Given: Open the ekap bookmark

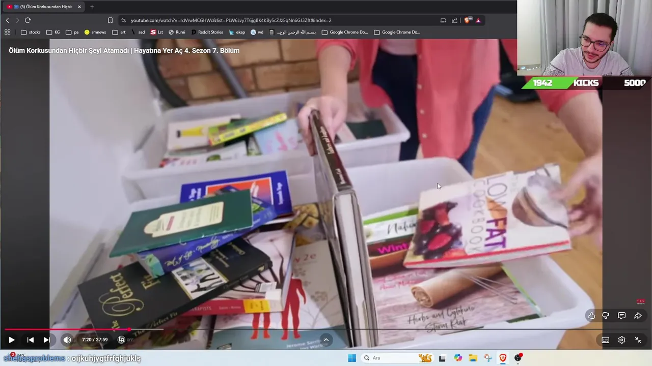Looking at the screenshot, I should click(237, 32).
